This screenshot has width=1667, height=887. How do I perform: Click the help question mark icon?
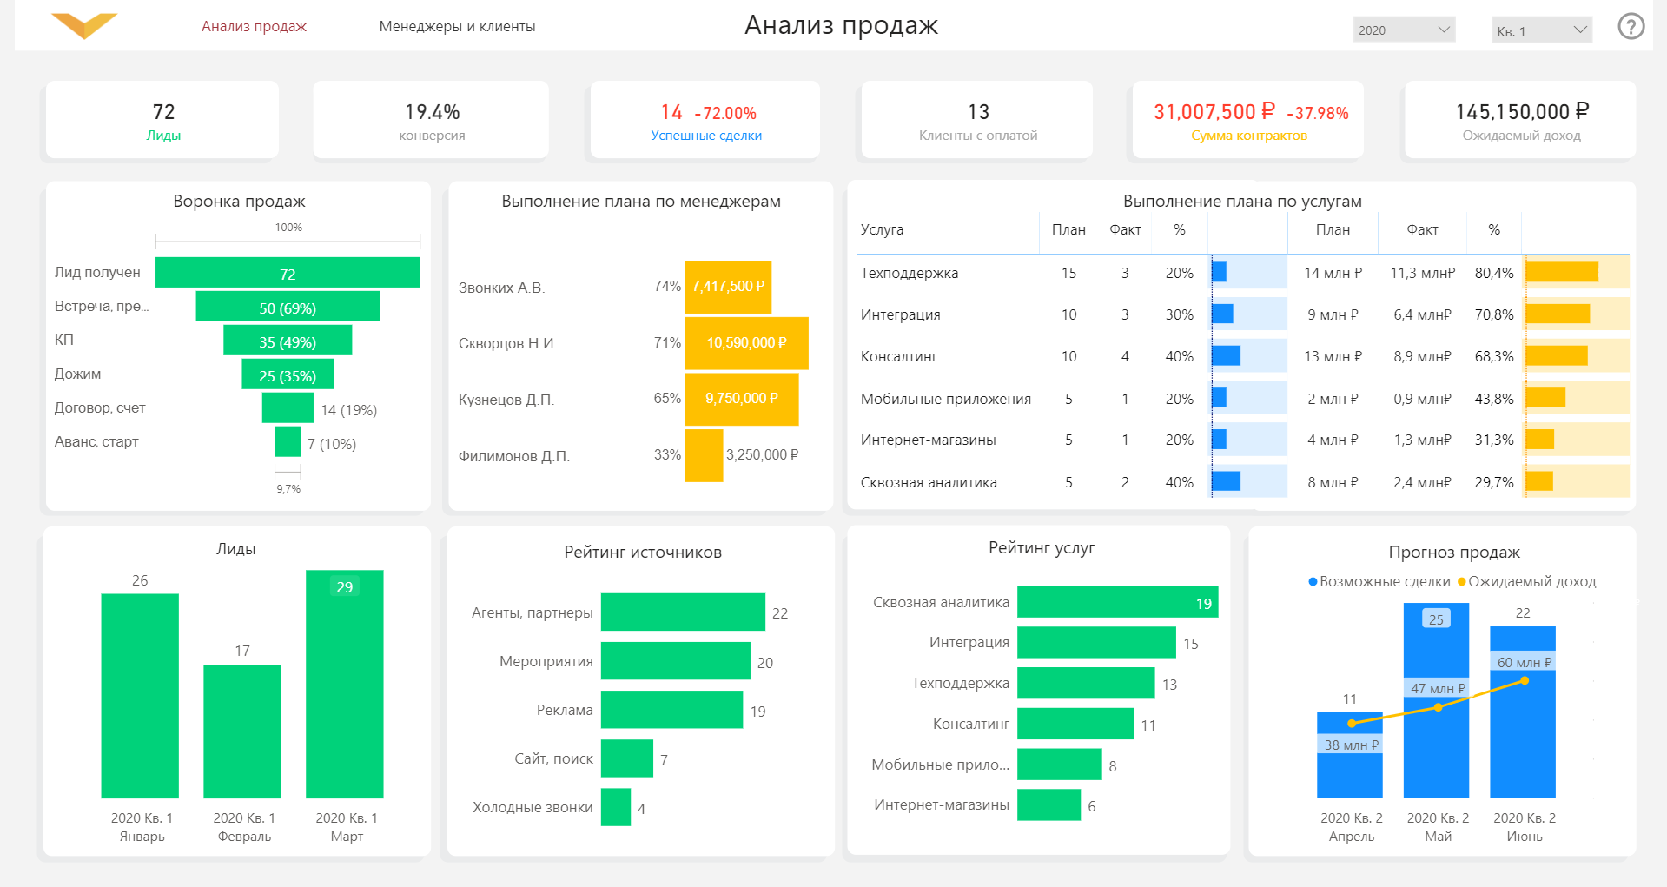pyautogui.click(x=1631, y=26)
